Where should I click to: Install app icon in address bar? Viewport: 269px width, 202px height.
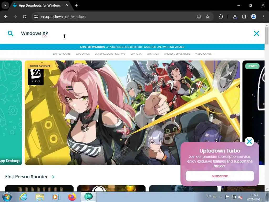[199, 17]
